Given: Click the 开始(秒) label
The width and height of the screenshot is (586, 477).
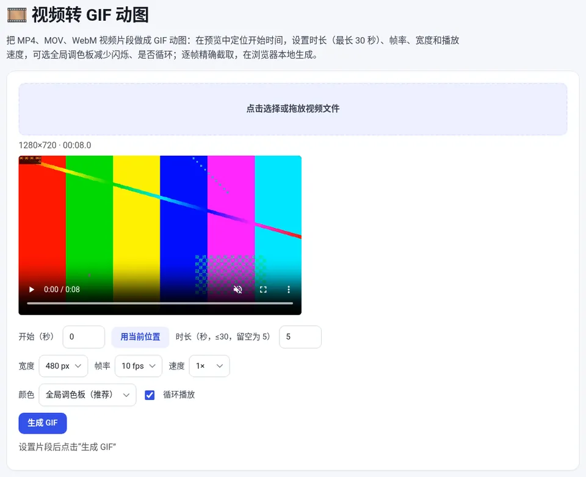Looking at the screenshot, I should coord(36,337).
